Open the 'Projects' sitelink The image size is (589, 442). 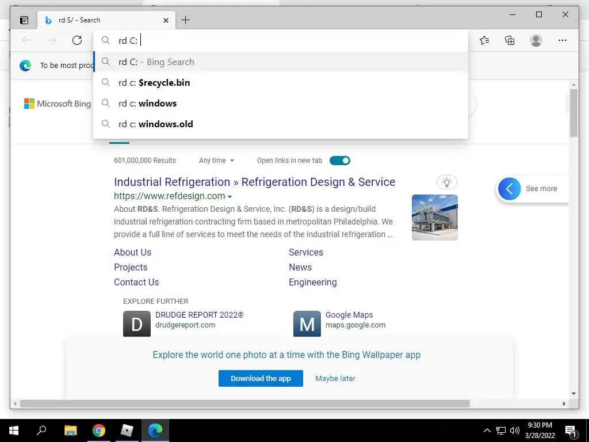[x=131, y=267]
